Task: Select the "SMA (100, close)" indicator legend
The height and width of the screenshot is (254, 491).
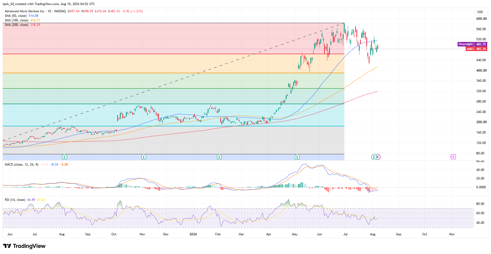Action: coord(17,20)
